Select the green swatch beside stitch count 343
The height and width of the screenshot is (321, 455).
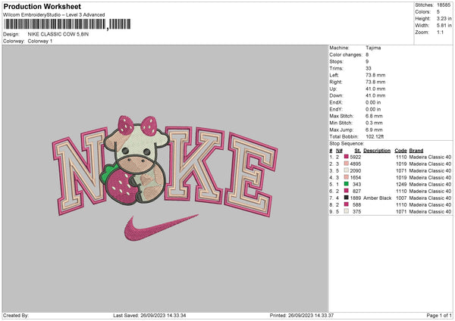pos(347,184)
